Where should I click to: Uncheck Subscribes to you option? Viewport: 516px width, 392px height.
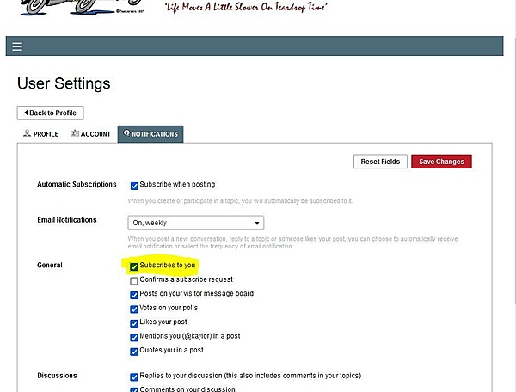[134, 266]
